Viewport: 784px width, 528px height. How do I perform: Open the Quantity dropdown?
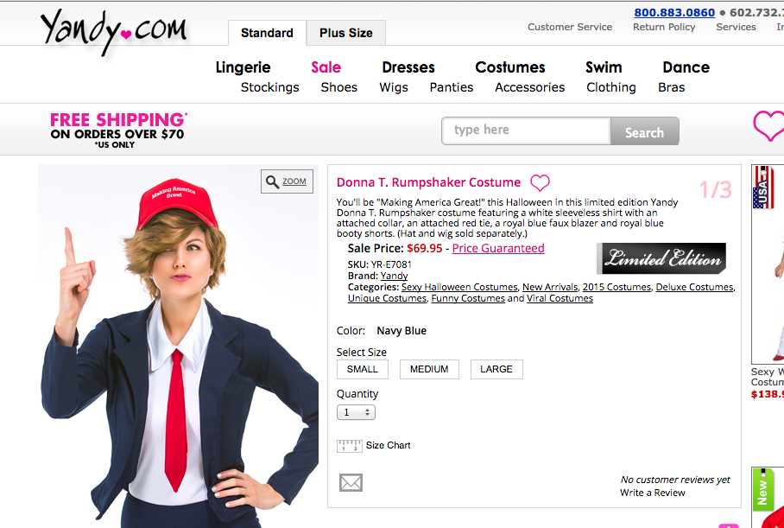tap(356, 412)
